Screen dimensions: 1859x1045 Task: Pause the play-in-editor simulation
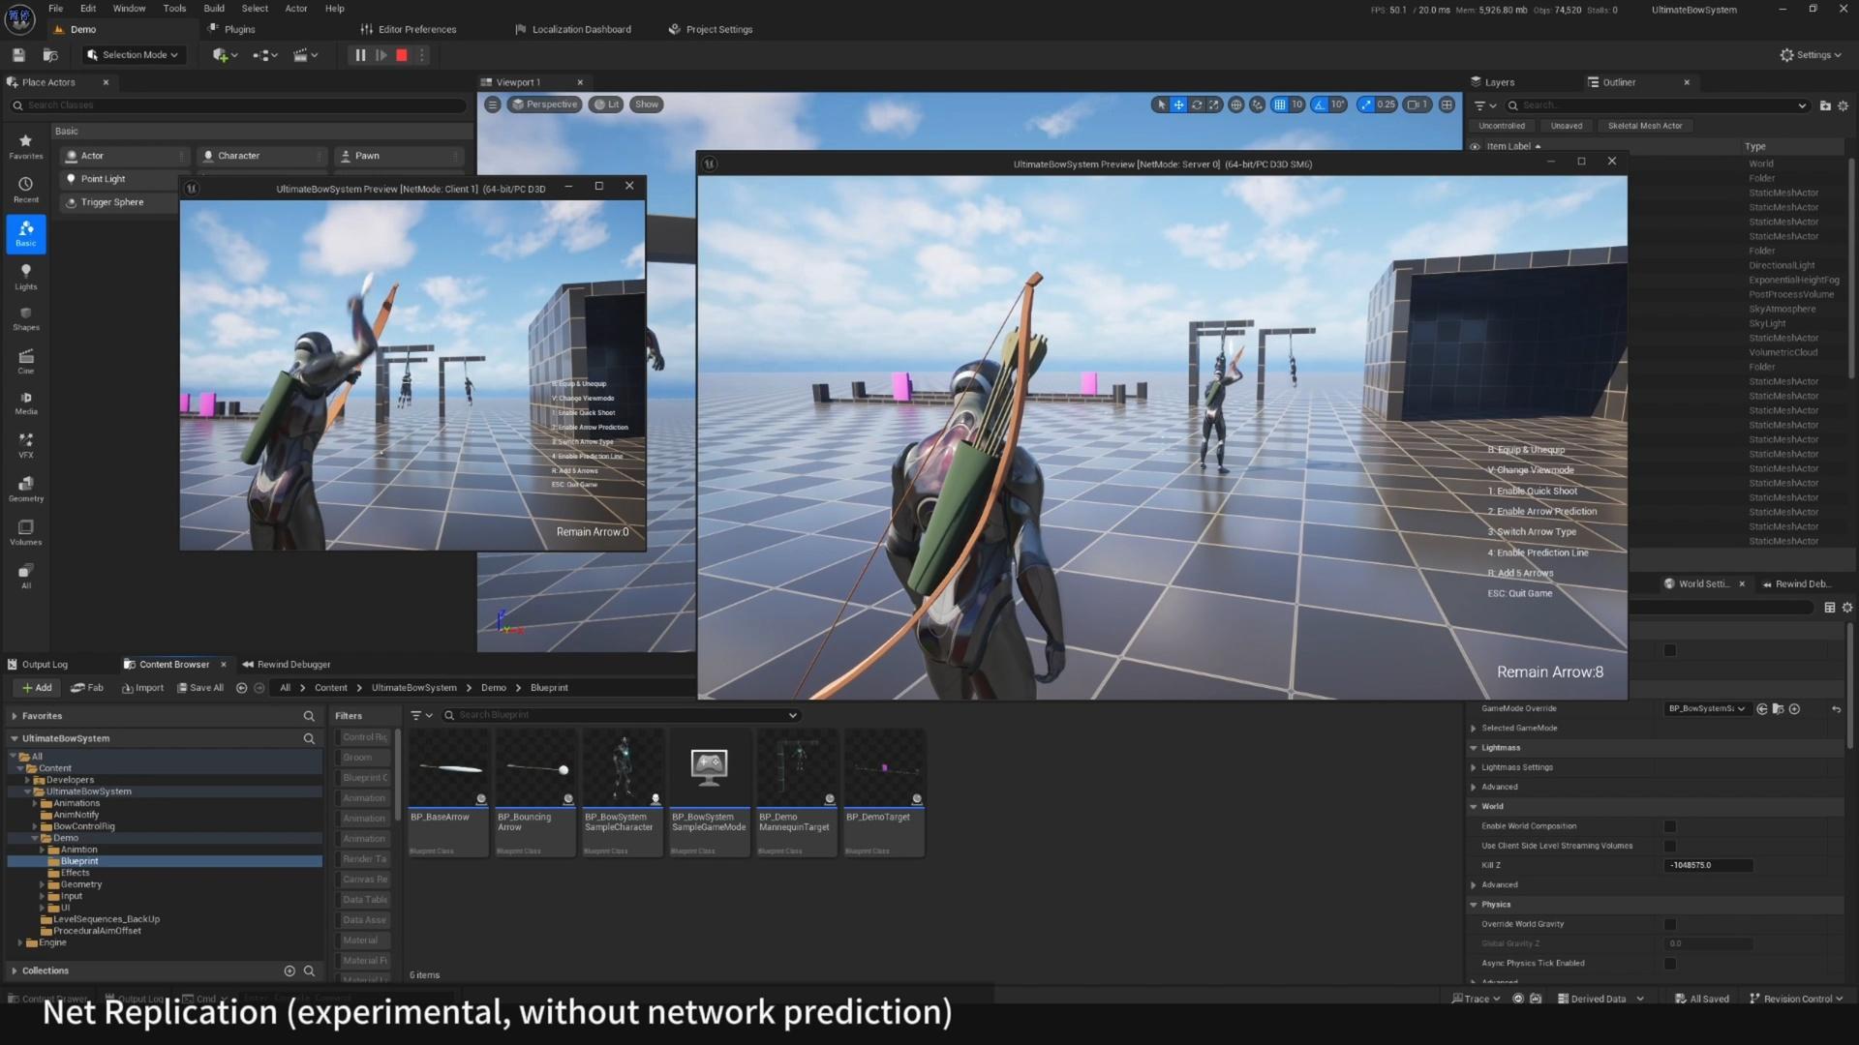(360, 55)
